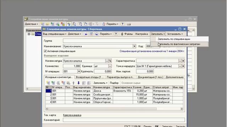Click the 15,000 quantity cell

click(138, 95)
